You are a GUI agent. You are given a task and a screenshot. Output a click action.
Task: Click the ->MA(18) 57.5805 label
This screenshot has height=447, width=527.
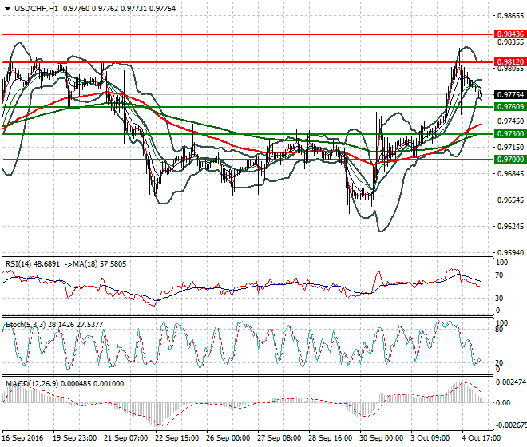[x=95, y=264]
